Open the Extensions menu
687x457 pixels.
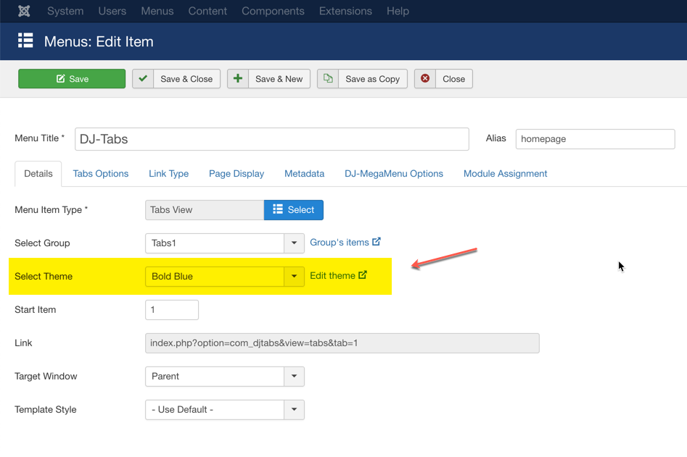click(x=345, y=11)
